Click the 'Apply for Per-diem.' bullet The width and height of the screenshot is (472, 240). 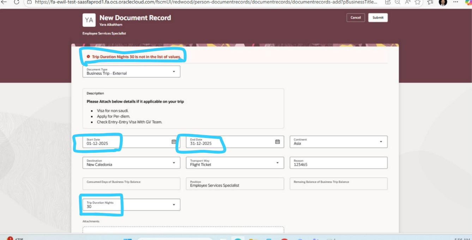coord(113,116)
